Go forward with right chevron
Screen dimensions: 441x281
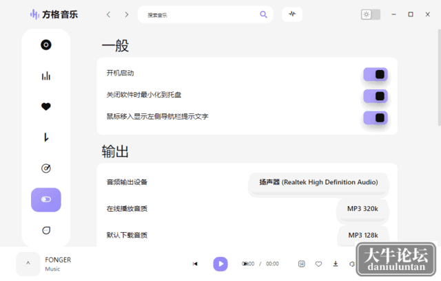tap(127, 14)
